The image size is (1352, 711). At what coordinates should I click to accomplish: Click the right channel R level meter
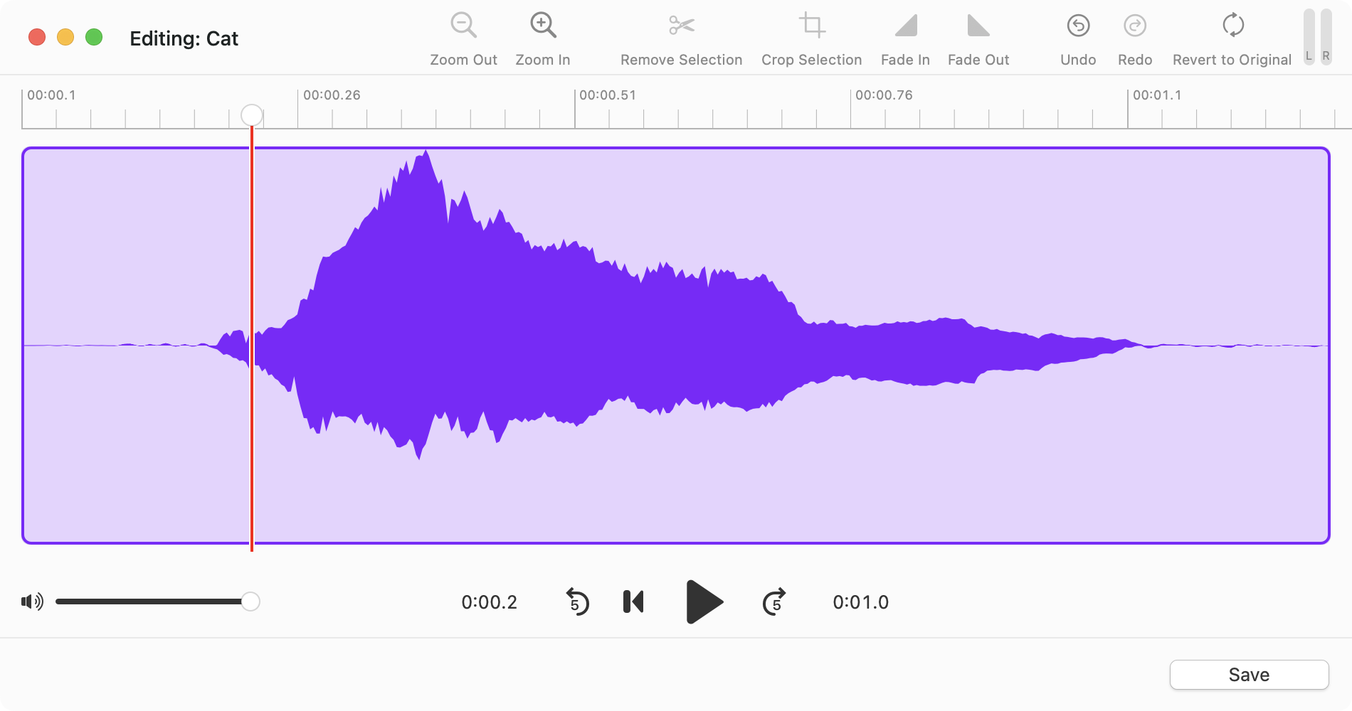[x=1326, y=36]
